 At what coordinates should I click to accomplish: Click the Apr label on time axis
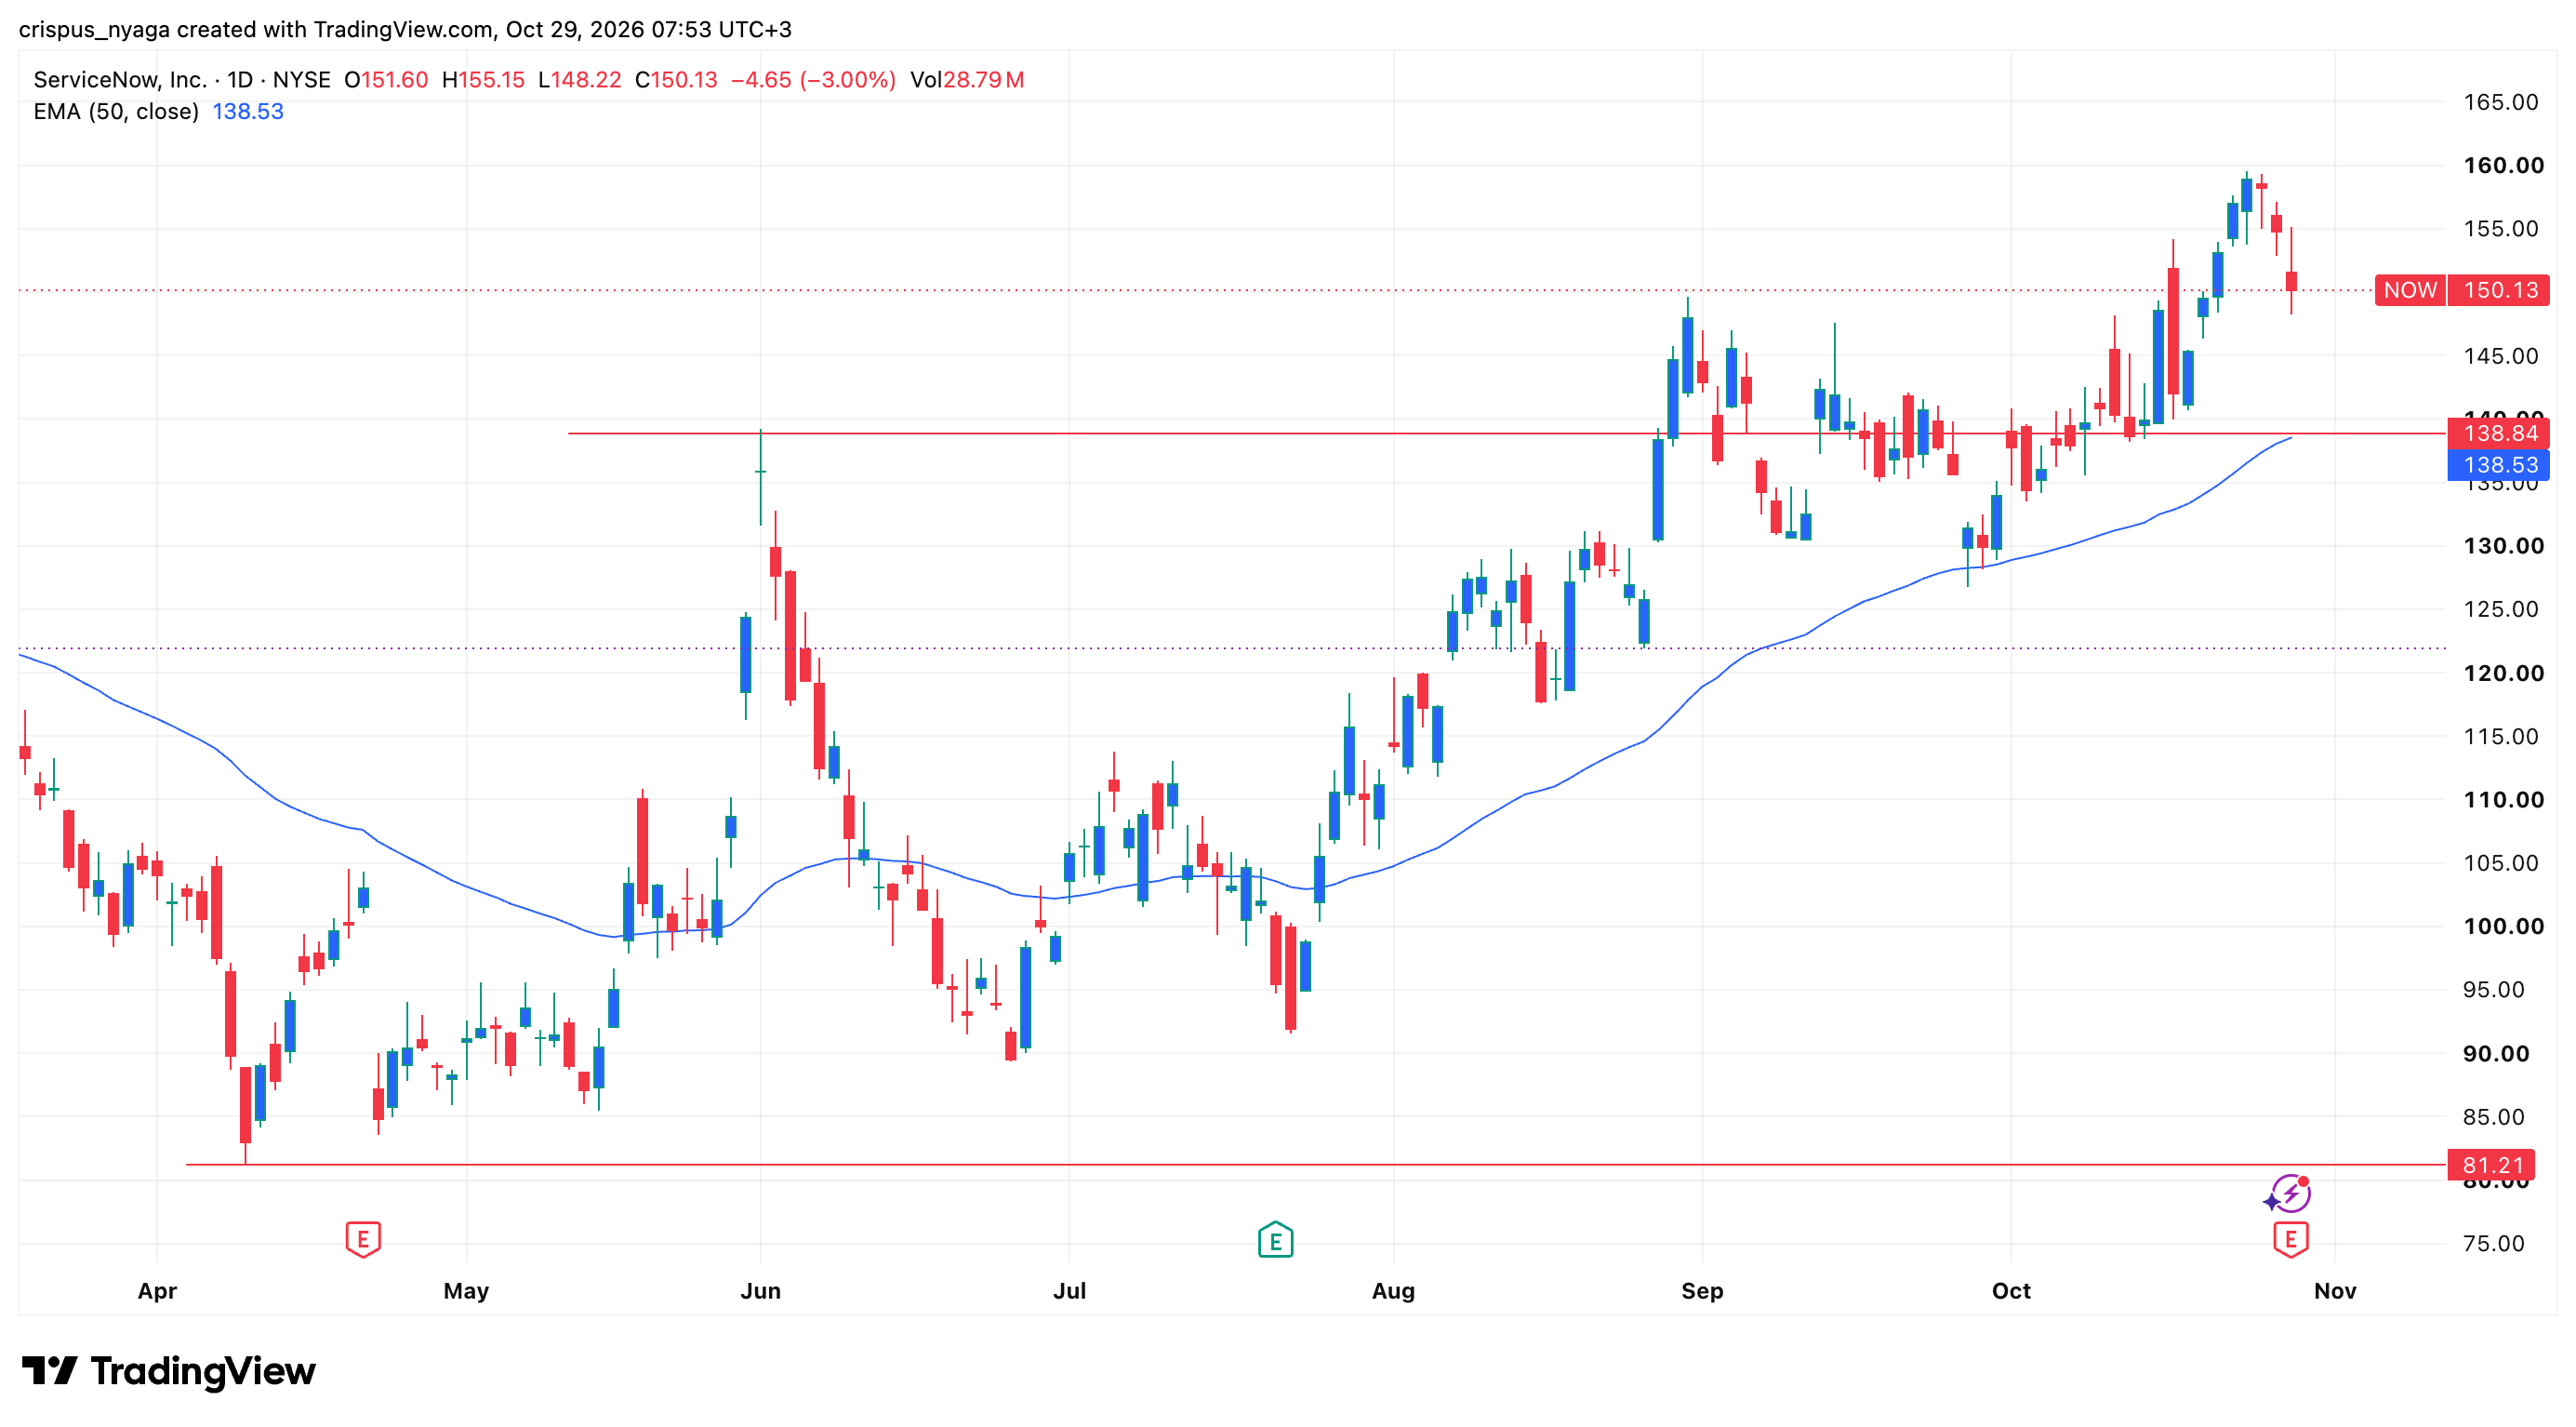[157, 1291]
